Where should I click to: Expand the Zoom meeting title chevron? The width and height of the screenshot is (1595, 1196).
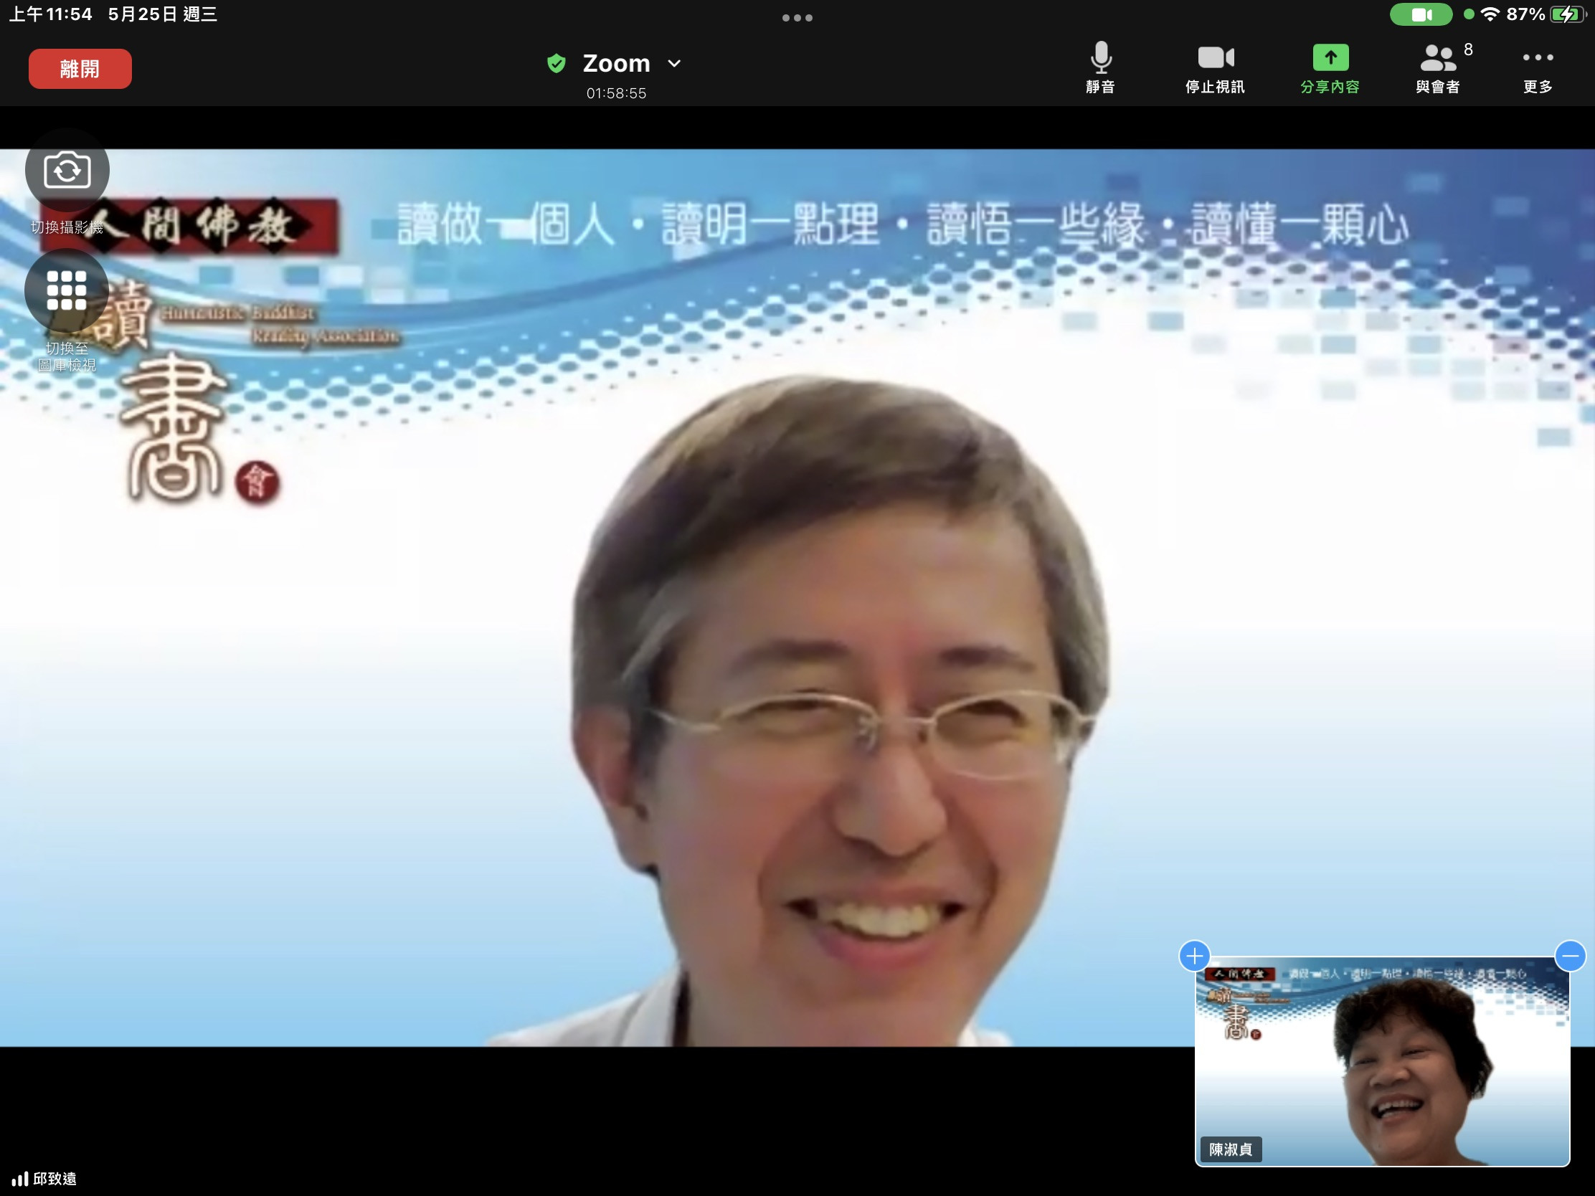[x=674, y=63]
